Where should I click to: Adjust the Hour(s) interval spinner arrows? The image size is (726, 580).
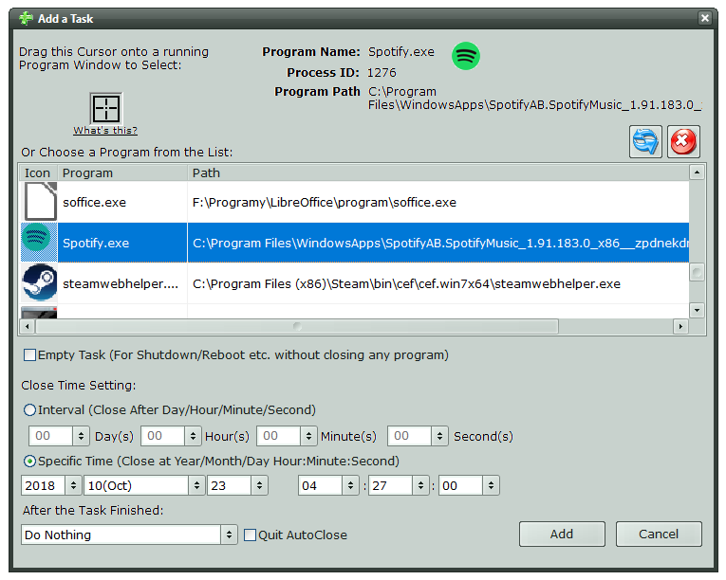click(193, 436)
